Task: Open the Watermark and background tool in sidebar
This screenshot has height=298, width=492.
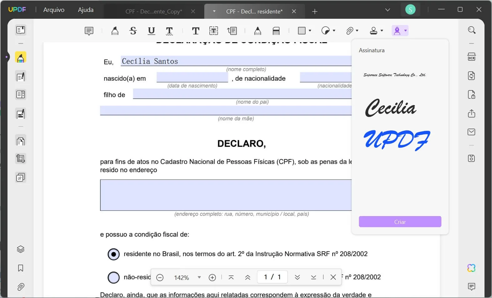Action: 21,178
